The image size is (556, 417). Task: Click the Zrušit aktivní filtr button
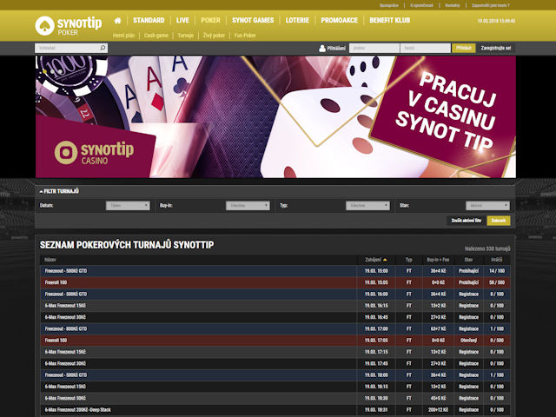click(x=467, y=221)
